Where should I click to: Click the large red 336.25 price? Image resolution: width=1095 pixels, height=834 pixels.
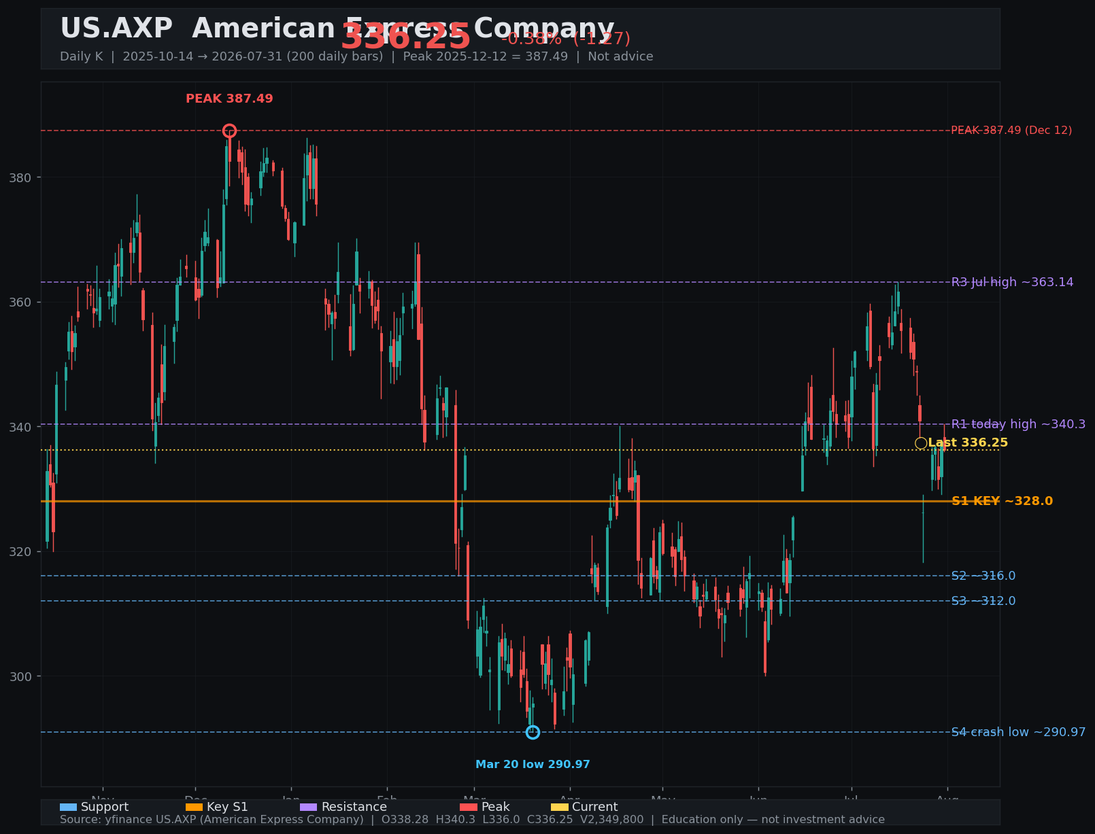point(405,37)
